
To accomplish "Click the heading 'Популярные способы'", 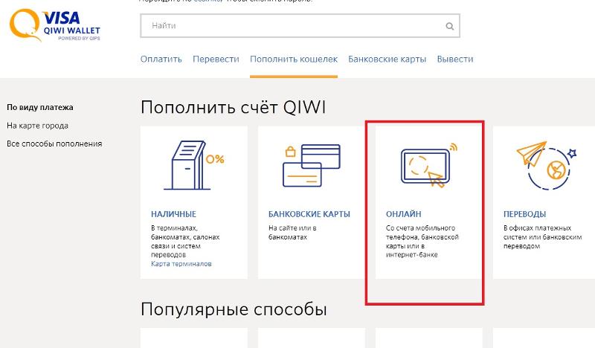I will tap(234, 309).
